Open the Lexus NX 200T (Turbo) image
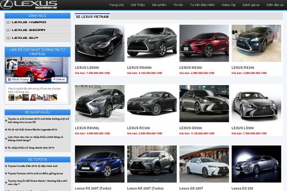This screenshot has width=287, height=191. (x=152, y=164)
